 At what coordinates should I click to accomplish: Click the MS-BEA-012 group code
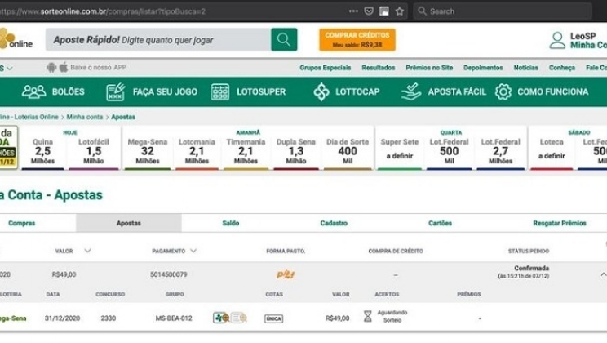coord(174,318)
